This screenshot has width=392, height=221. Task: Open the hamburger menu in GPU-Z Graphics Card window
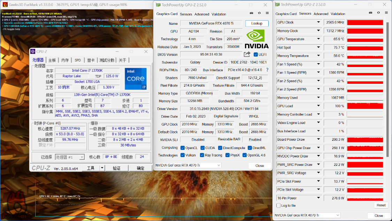tap(267, 13)
